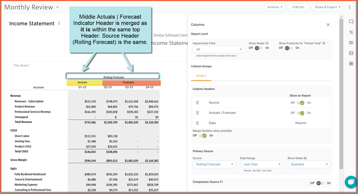Open the top-right vertical ellipsis menu
This screenshot has width=358, height=194.
coord(350,7)
